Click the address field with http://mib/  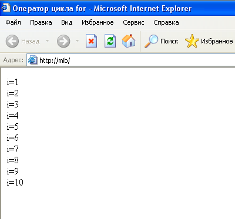click(x=131, y=60)
